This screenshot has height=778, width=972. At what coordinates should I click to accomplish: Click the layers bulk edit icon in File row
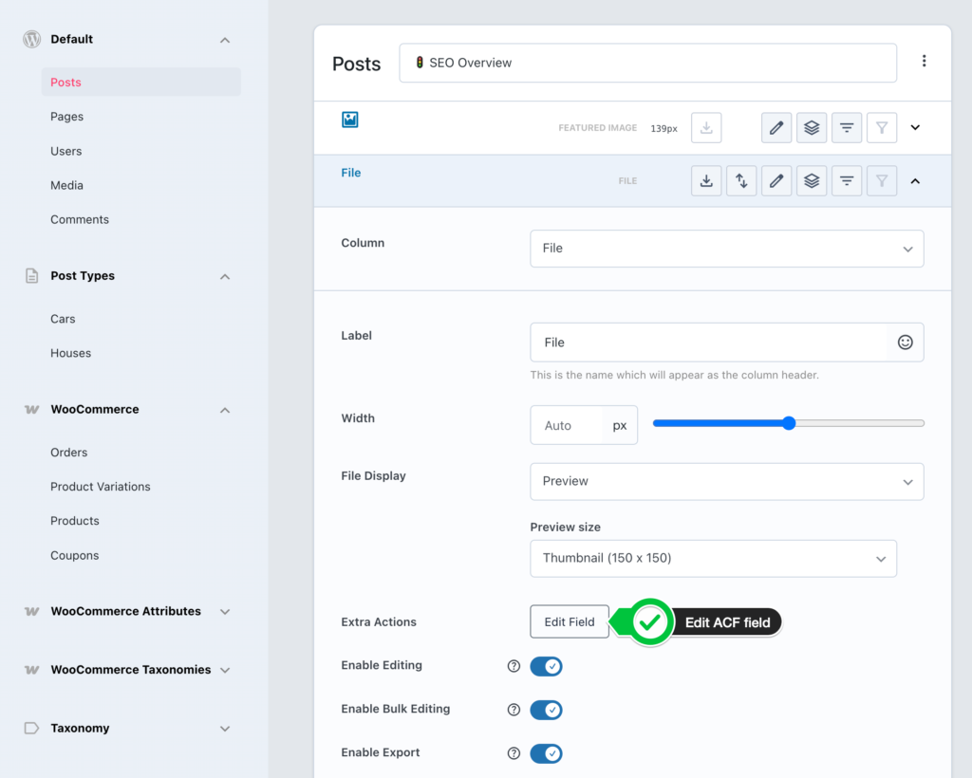coord(812,181)
